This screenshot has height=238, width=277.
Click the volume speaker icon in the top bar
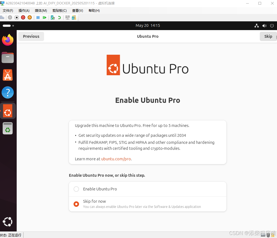pyautogui.click(x=264, y=26)
